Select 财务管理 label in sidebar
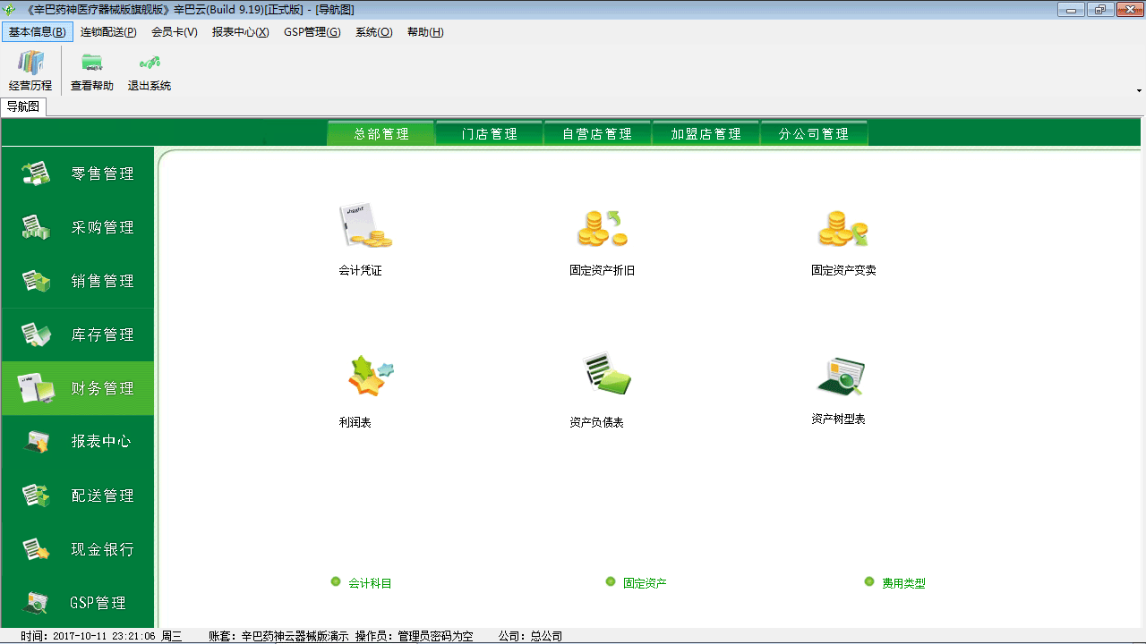Viewport: 1146px width, 644px height. [103, 388]
